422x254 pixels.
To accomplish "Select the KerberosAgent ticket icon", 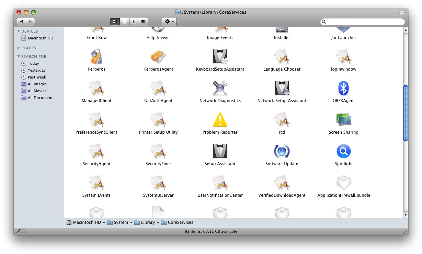I will coord(158,57).
